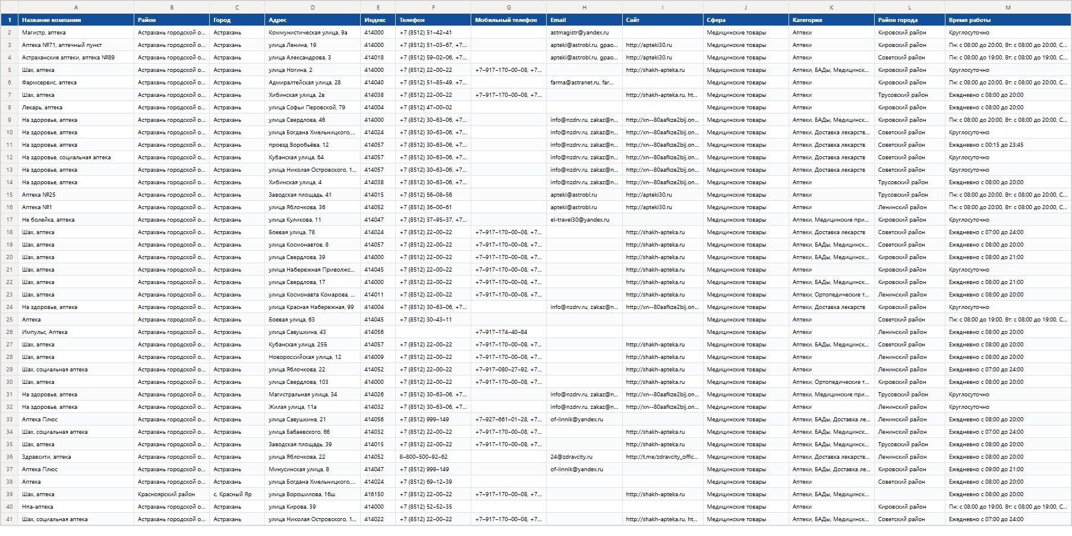Select entire column D by its letter
Screen dimensions: 1072x536
pyautogui.click(x=313, y=7)
